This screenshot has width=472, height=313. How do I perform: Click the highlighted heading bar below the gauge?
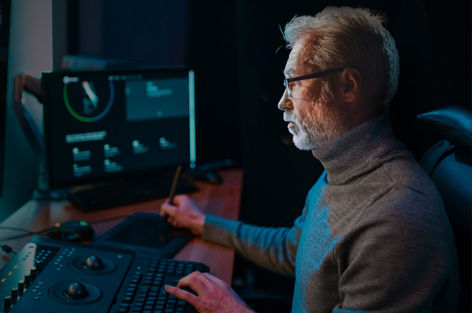pos(86,136)
